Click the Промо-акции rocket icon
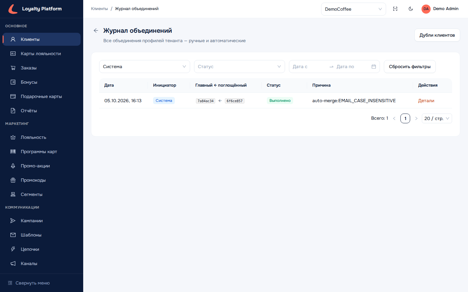 pos(13,166)
